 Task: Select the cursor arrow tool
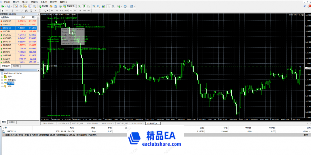[x=2, y=11]
